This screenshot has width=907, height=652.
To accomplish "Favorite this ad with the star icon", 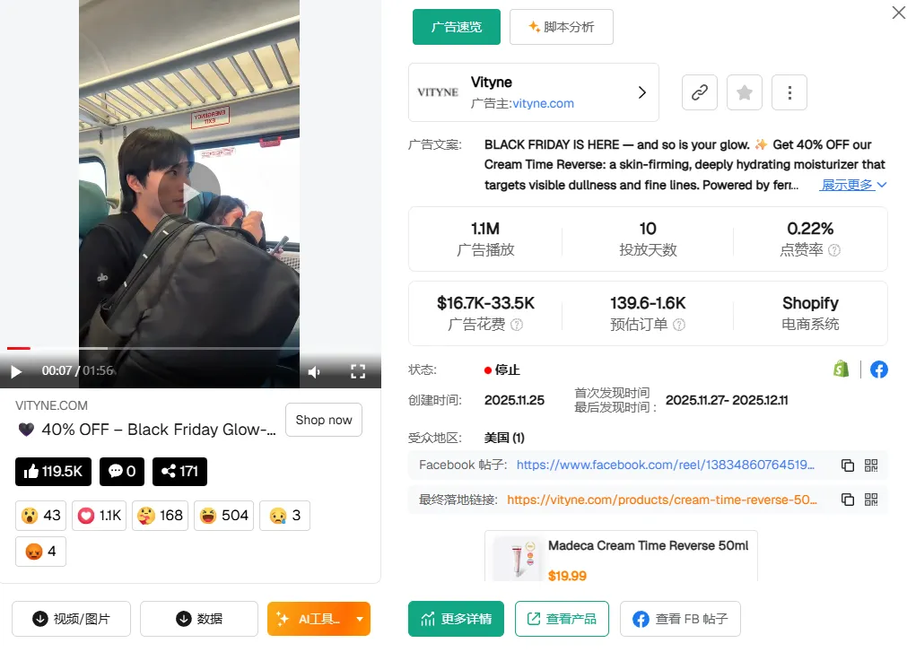I will 745,92.
